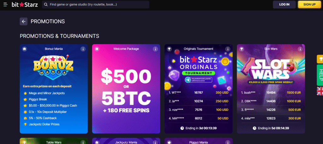Click the yellow trophy side tab
The height and width of the screenshot is (144, 323).
[x=320, y=59]
